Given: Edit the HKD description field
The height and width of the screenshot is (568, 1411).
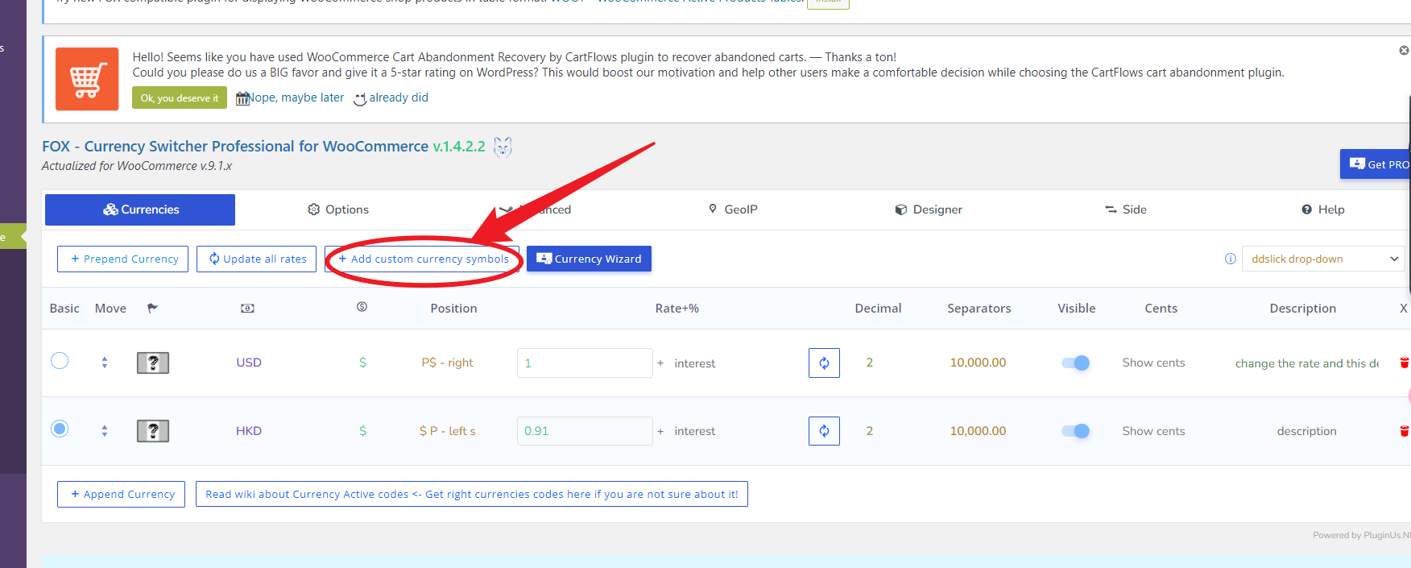Looking at the screenshot, I should 1306,431.
